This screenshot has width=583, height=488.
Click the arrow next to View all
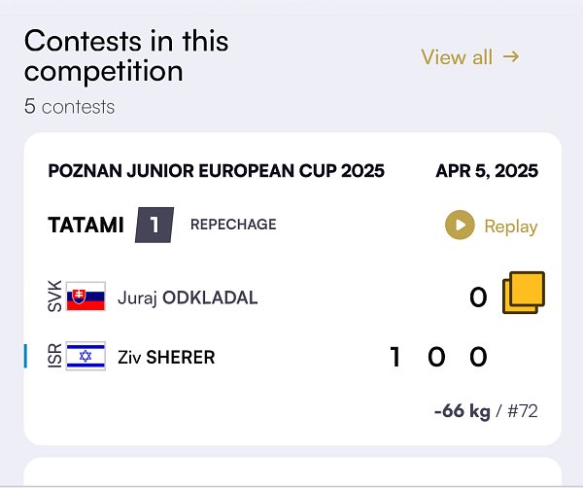[x=511, y=57]
